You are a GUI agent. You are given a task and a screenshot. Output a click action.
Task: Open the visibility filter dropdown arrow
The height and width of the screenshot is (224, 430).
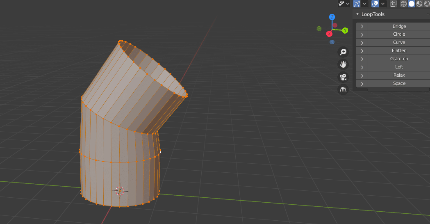coord(348,4)
